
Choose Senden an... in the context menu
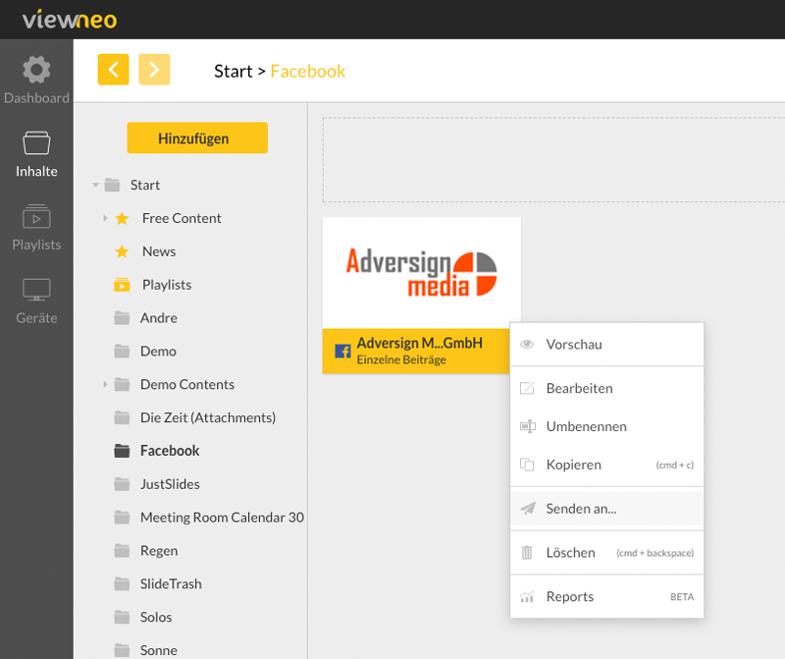(606, 509)
